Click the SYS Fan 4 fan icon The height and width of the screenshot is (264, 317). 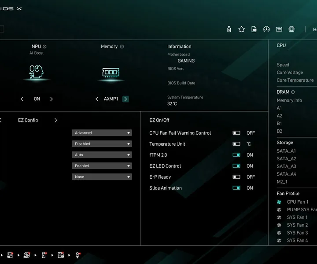click(279, 240)
